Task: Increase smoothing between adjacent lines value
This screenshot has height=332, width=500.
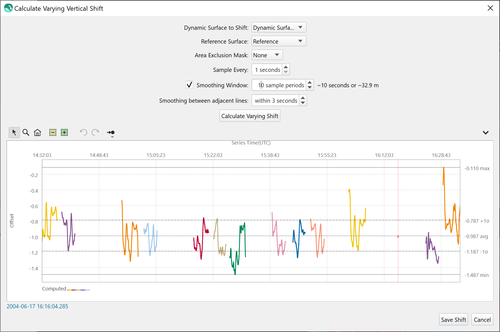Action: (x=303, y=98)
